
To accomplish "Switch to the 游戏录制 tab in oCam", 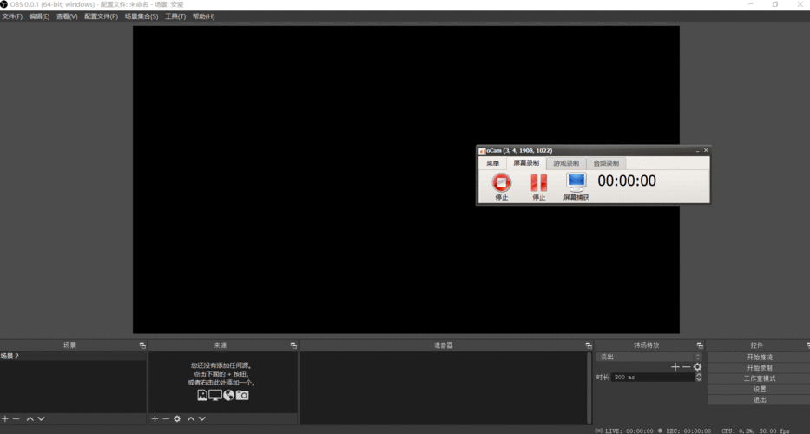I will [565, 163].
